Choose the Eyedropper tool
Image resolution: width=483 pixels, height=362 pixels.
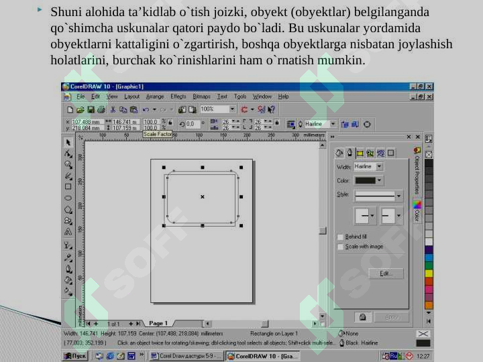(x=68, y=257)
